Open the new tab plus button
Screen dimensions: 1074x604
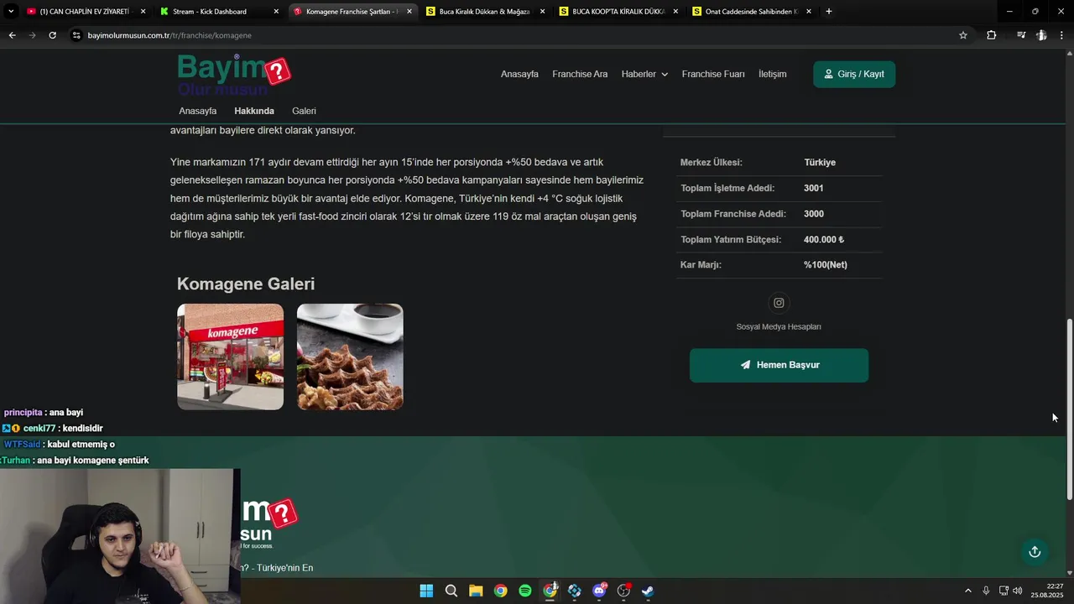pyautogui.click(x=829, y=12)
